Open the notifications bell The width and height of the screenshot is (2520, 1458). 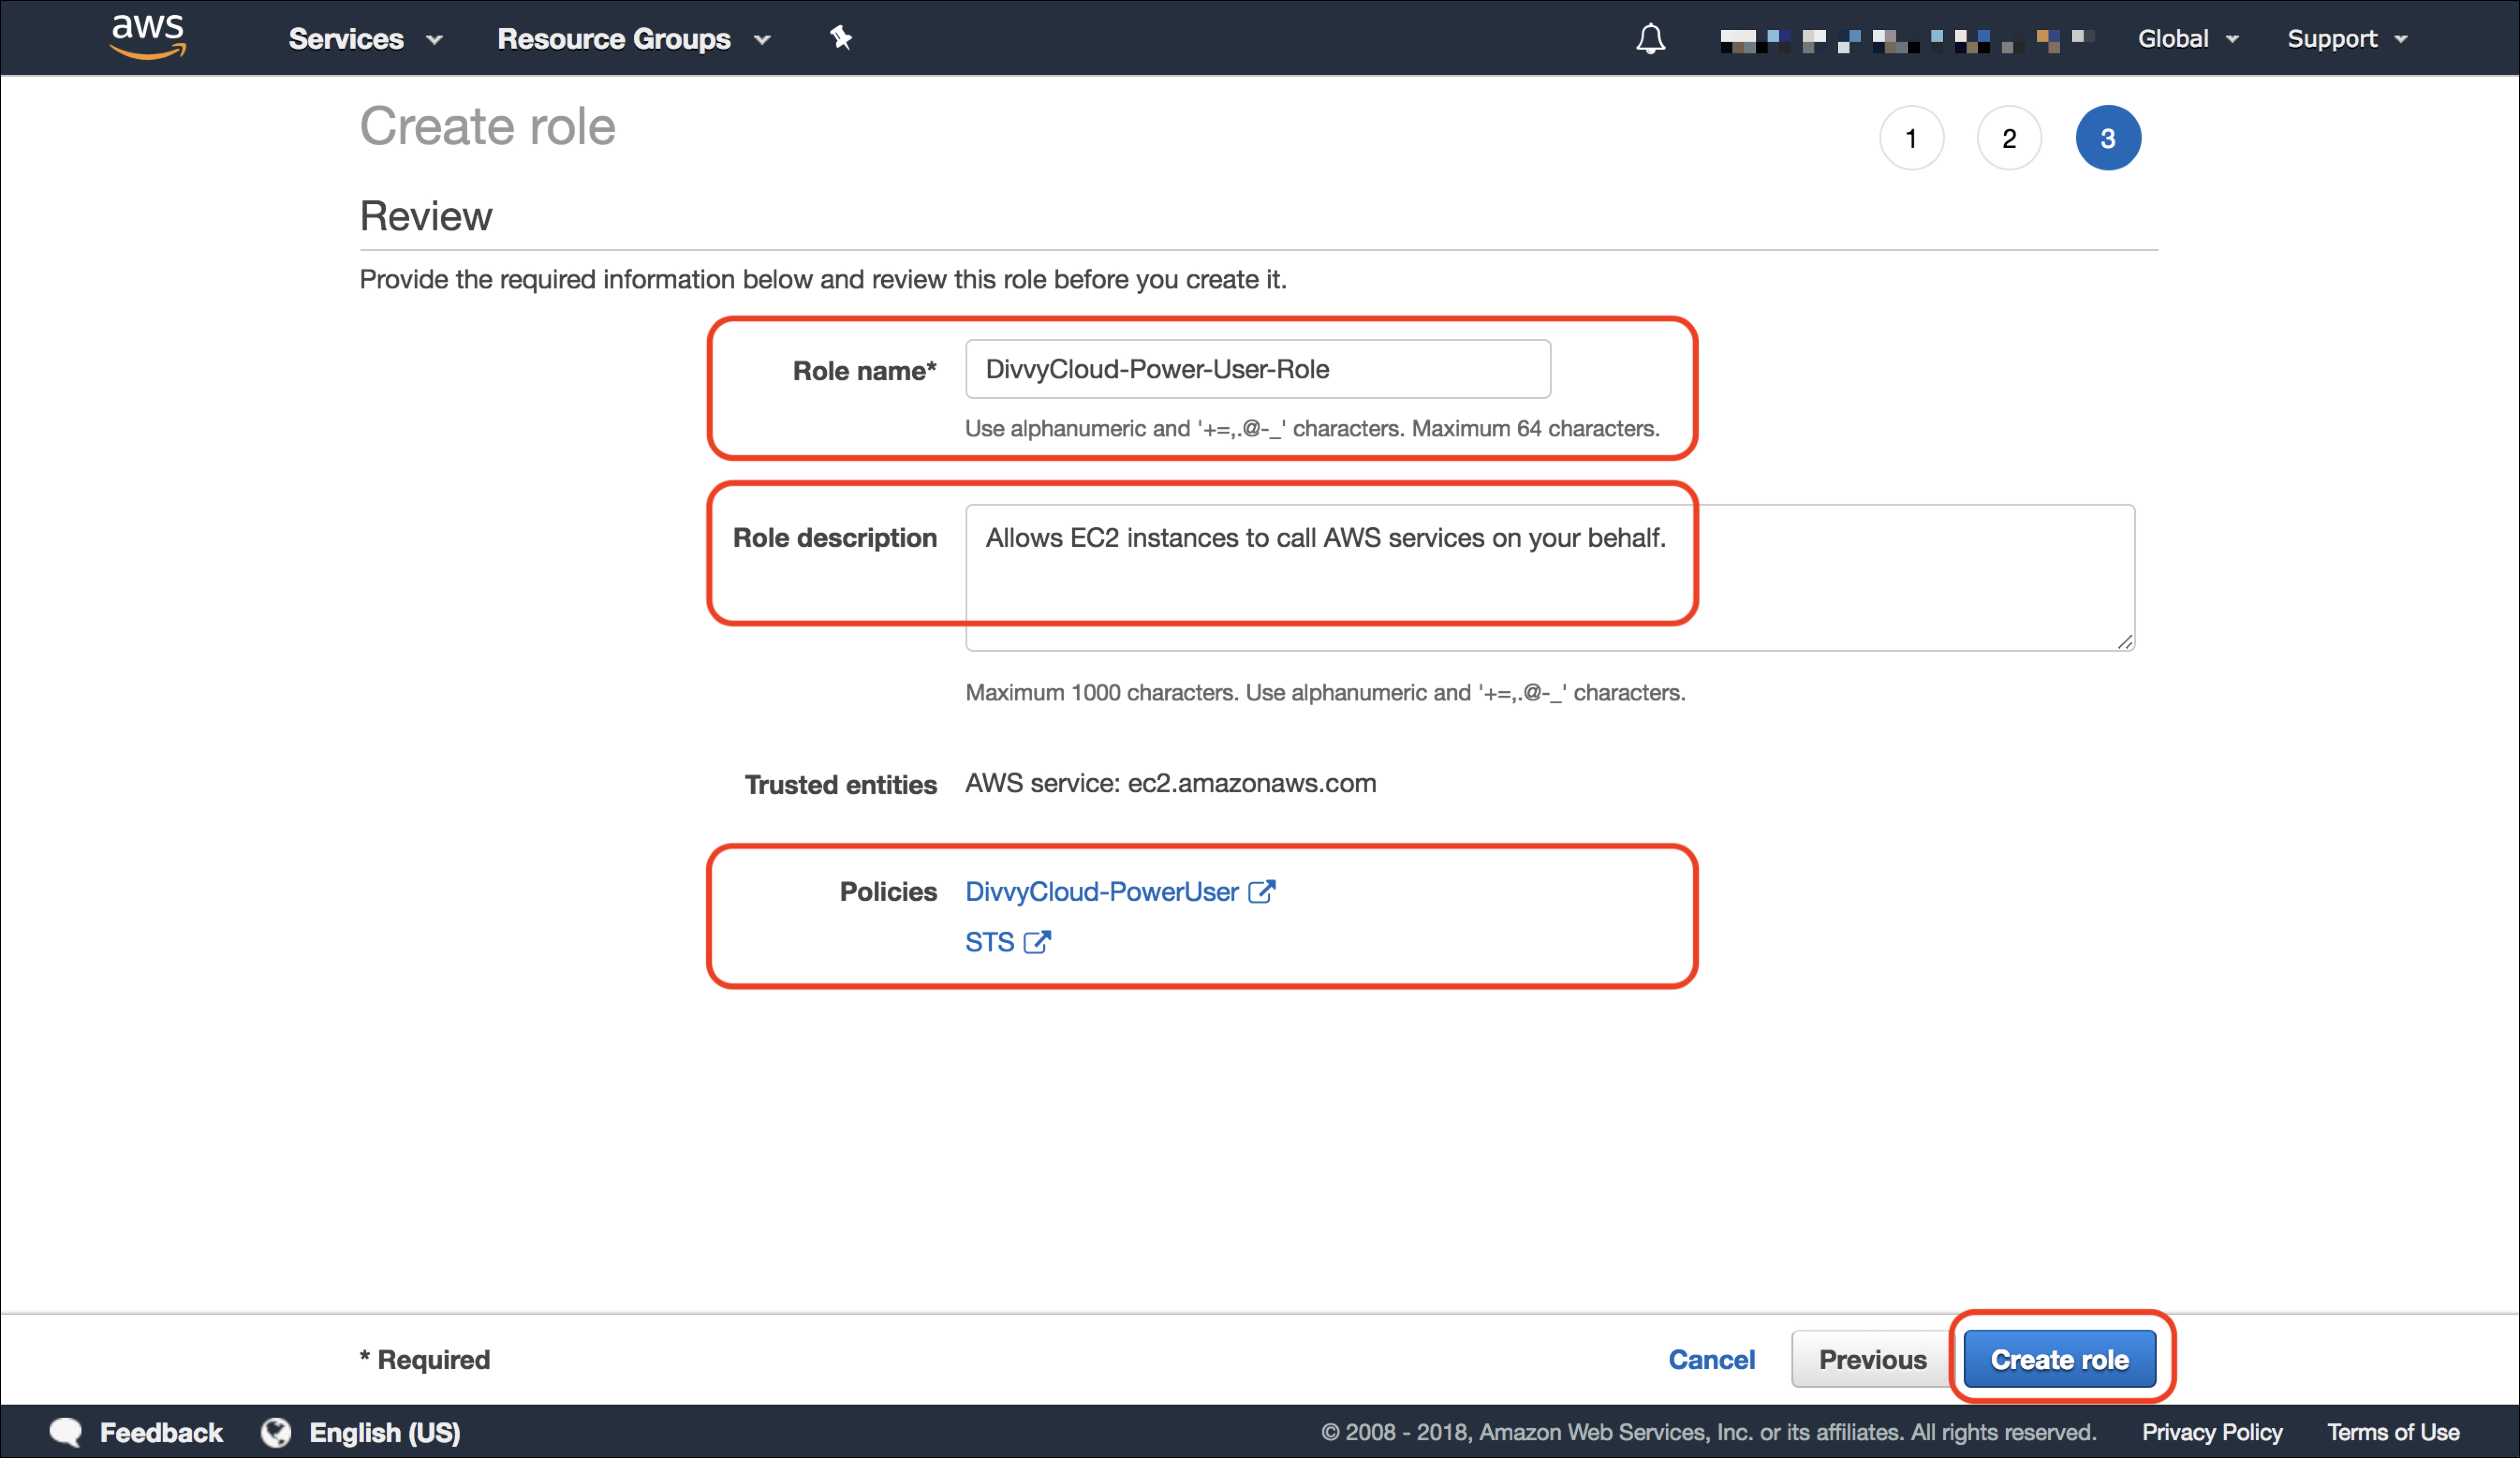click(x=1650, y=39)
